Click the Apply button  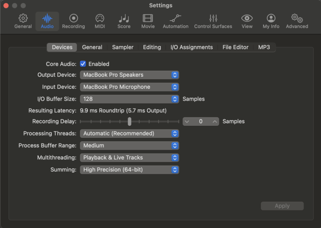click(x=282, y=206)
